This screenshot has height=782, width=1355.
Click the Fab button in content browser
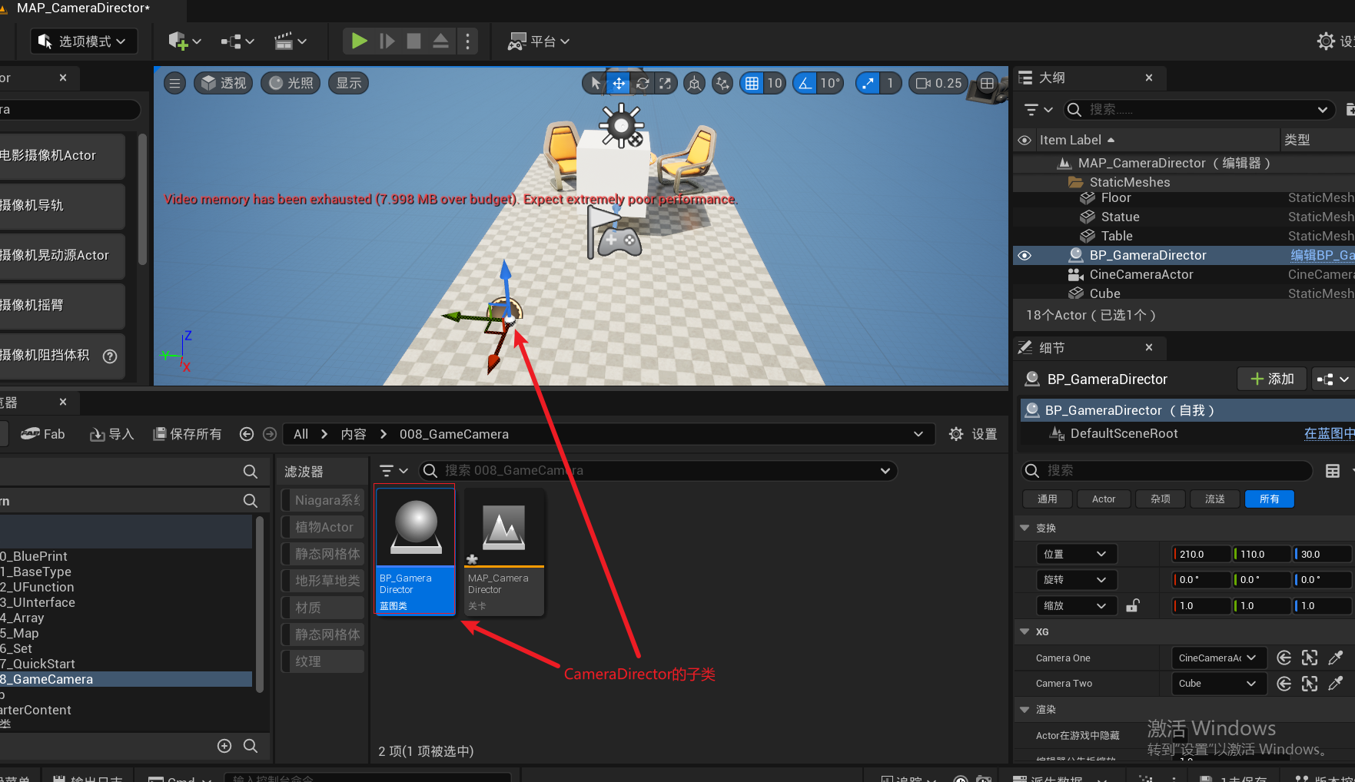[x=43, y=434]
